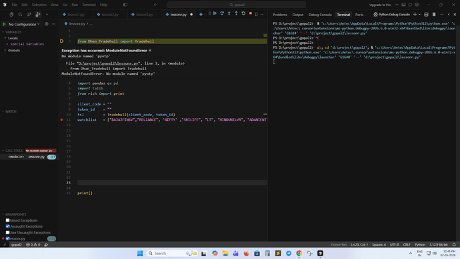460x259 pixels.
Task: Close the exception widget
Action: click(x=150, y=51)
